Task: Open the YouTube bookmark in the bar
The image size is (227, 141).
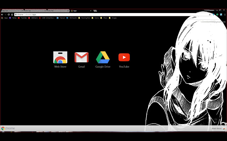Action: pyautogui.click(x=22, y=18)
